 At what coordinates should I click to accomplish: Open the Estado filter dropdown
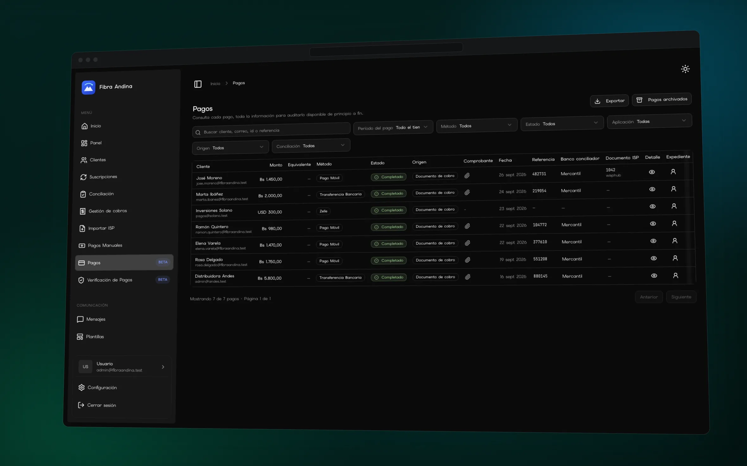pyautogui.click(x=562, y=123)
